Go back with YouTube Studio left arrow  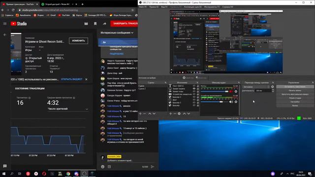(5, 35)
